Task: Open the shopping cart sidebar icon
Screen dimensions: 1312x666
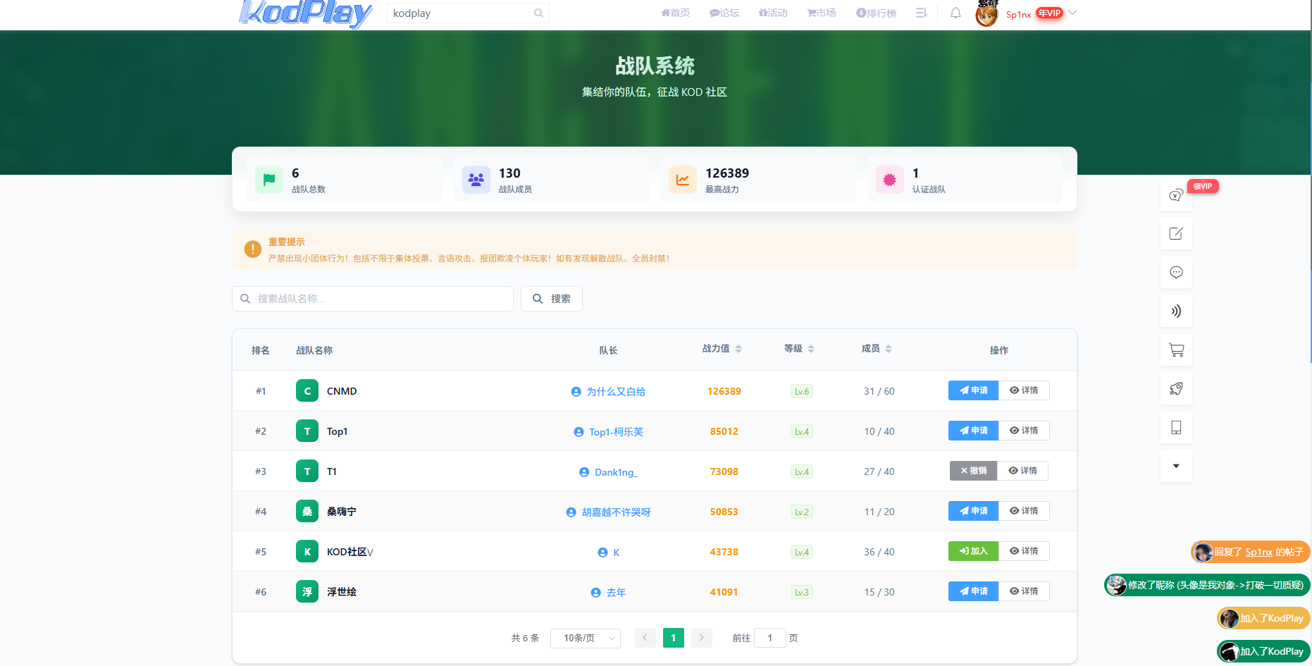Action: tap(1176, 350)
